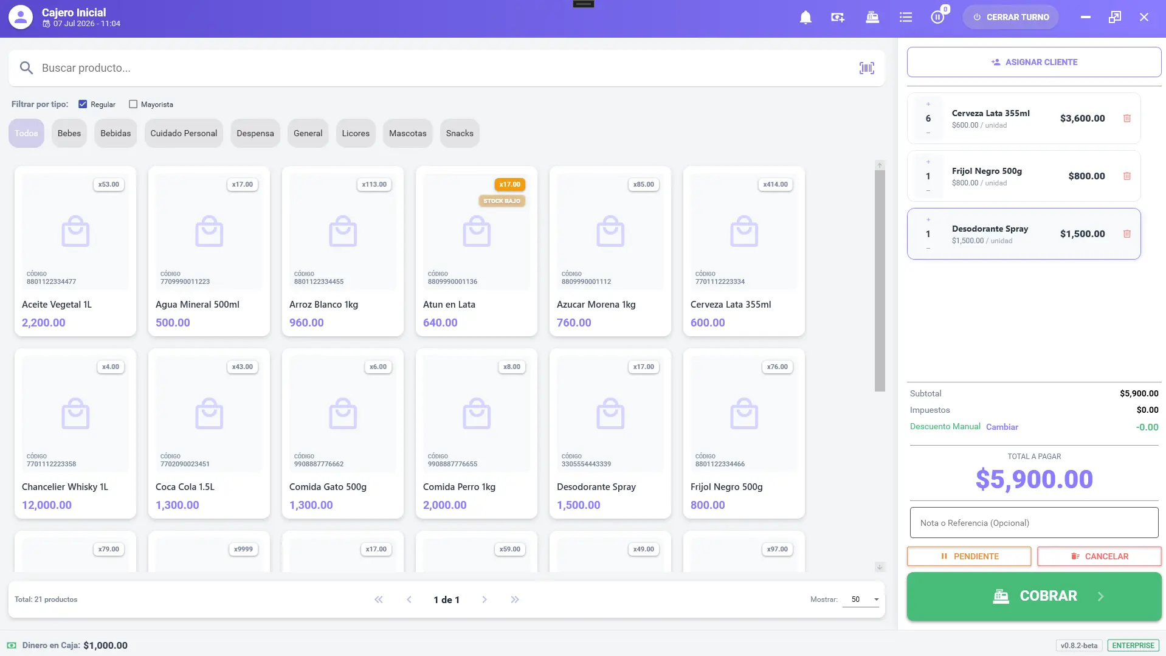Image resolution: width=1166 pixels, height=656 pixels.
Task: Click the product list scrollbar thumb
Action: point(880,281)
